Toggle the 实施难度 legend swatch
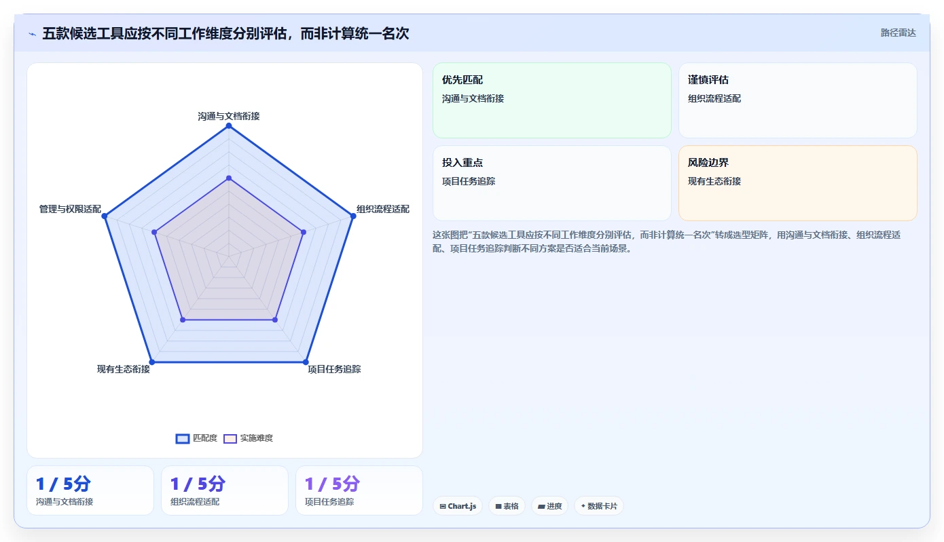 click(230, 438)
